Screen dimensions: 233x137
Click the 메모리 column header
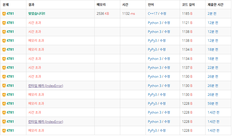pos(101,5)
